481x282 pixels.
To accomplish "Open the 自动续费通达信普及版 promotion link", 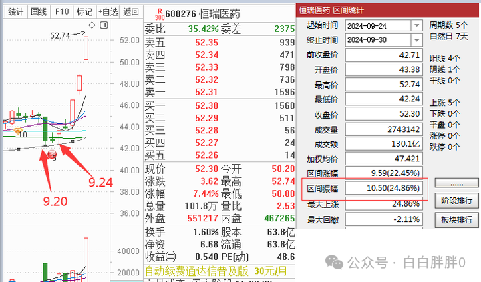I will click(x=216, y=271).
